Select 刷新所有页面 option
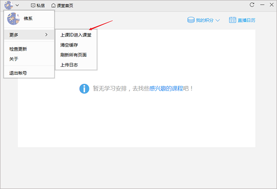 [73, 55]
